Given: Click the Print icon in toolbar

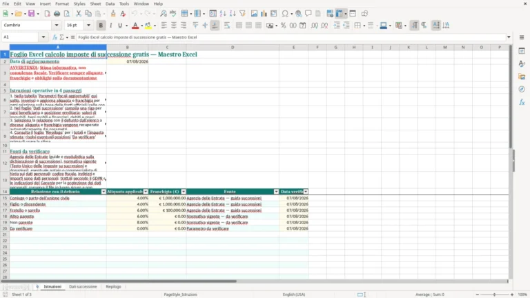Looking at the screenshot, I should pyautogui.click(x=57, y=14).
